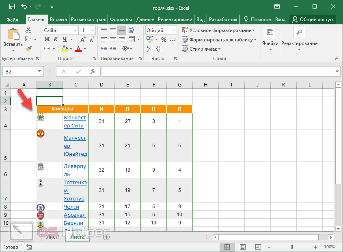
Task: Click the Insert Function fx icon
Action: (93, 71)
